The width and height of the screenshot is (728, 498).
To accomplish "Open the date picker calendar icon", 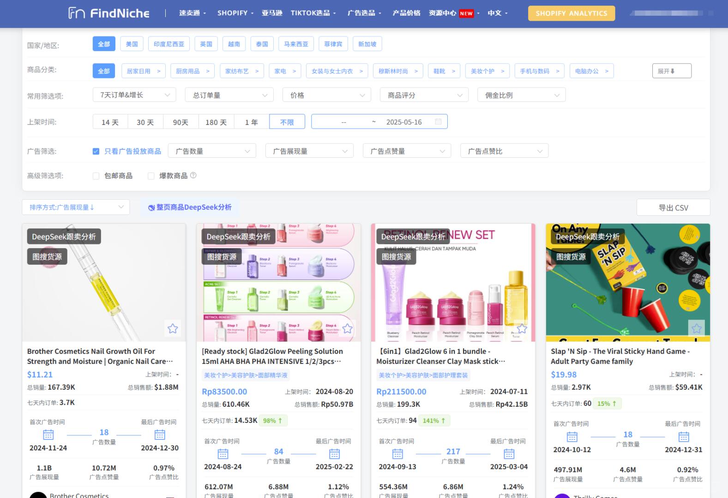I will (438, 122).
